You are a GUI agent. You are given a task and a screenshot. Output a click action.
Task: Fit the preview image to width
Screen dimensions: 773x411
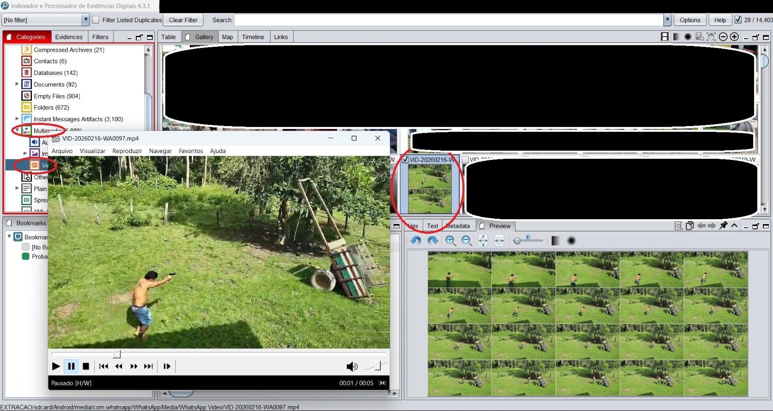coord(500,241)
